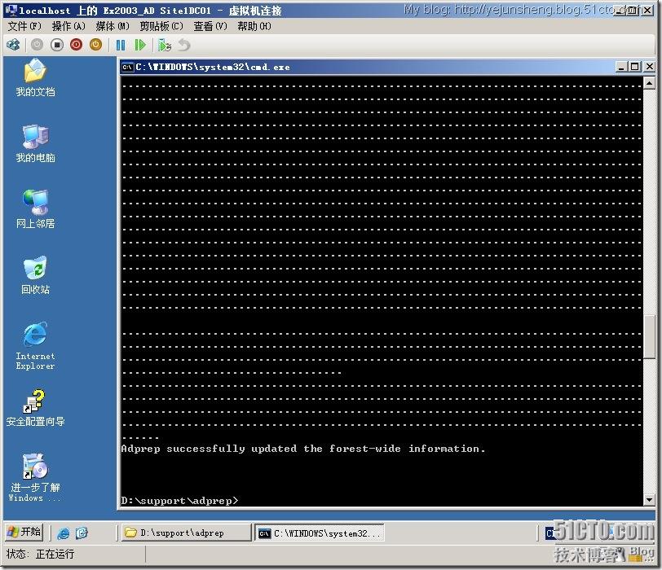
Task: Click the Snapshot toolbar icon
Action: tap(165, 45)
